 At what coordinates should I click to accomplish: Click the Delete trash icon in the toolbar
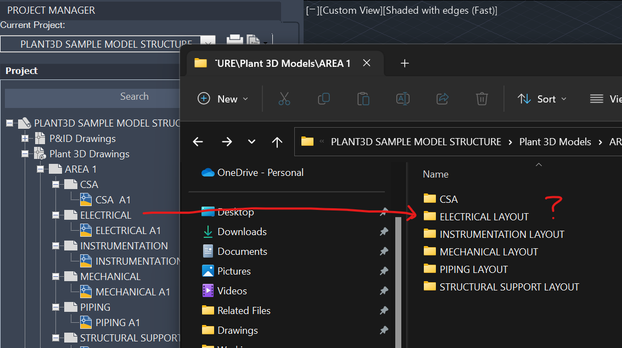click(481, 99)
